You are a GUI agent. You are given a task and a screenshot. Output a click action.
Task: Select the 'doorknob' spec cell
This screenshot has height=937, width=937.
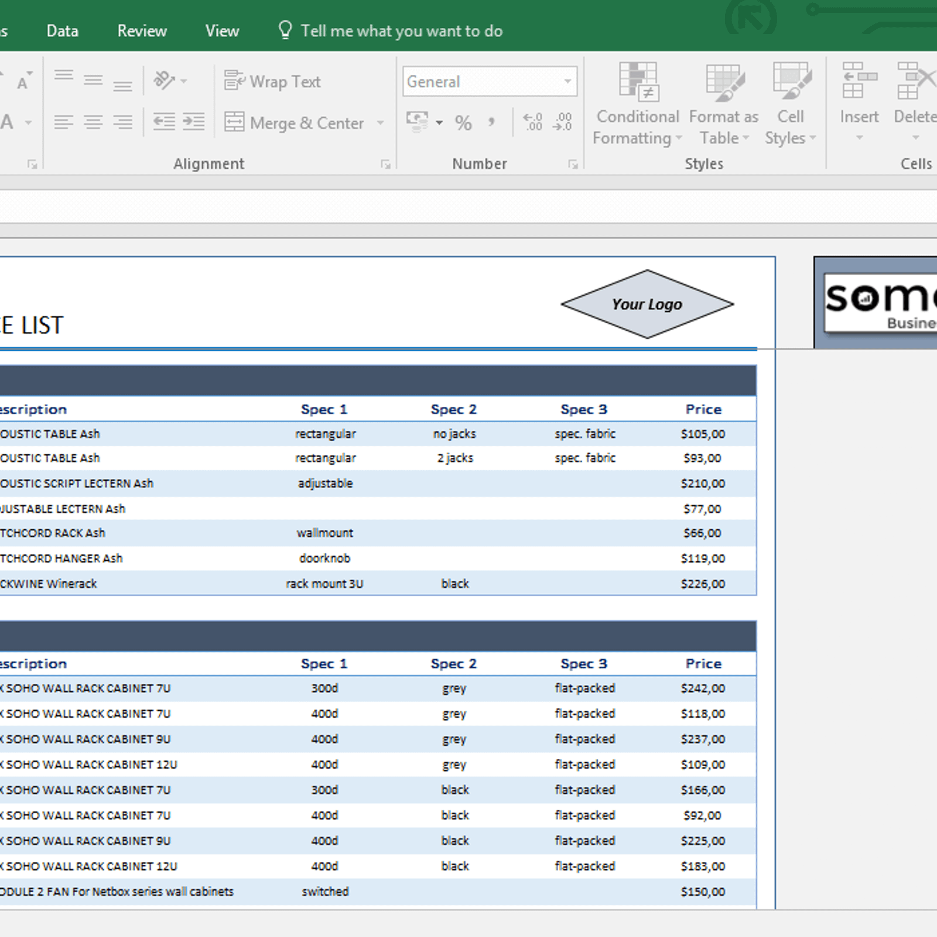[324, 558]
